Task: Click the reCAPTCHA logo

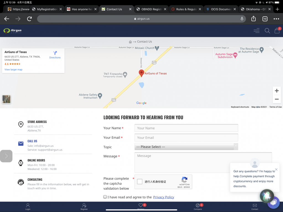Action: pyautogui.click(x=184, y=180)
